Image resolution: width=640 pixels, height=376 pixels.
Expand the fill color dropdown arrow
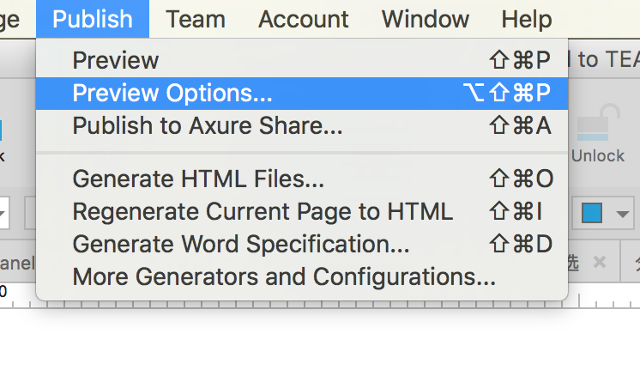(x=623, y=214)
